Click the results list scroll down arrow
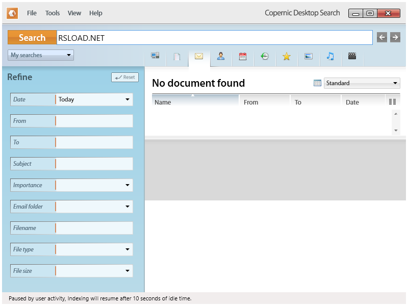This screenshot has height=306, width=408. [396, 131]
